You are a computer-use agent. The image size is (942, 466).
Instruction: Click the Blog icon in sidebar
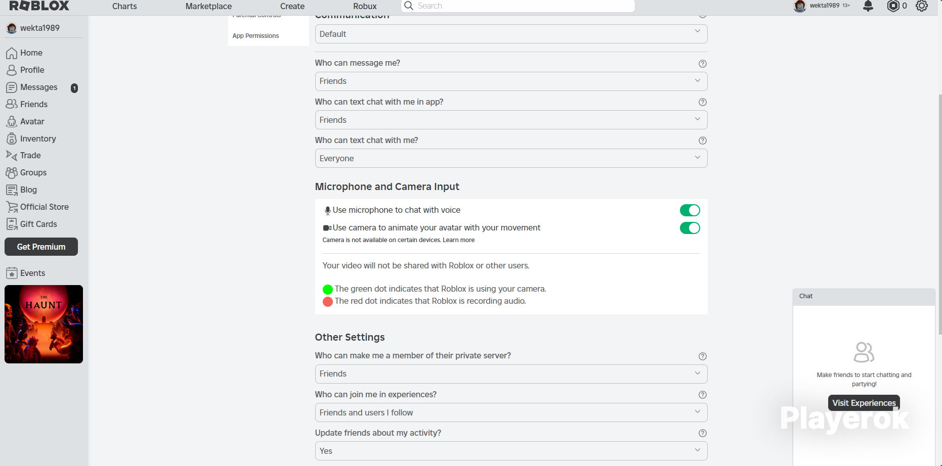click(x=12, y=190)
